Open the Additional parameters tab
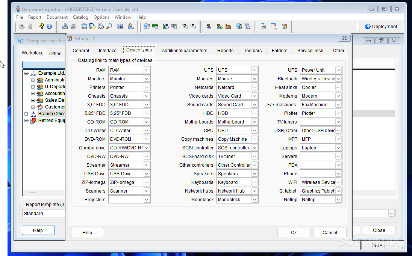Viewport: 412px width, 256px height. 185,51
